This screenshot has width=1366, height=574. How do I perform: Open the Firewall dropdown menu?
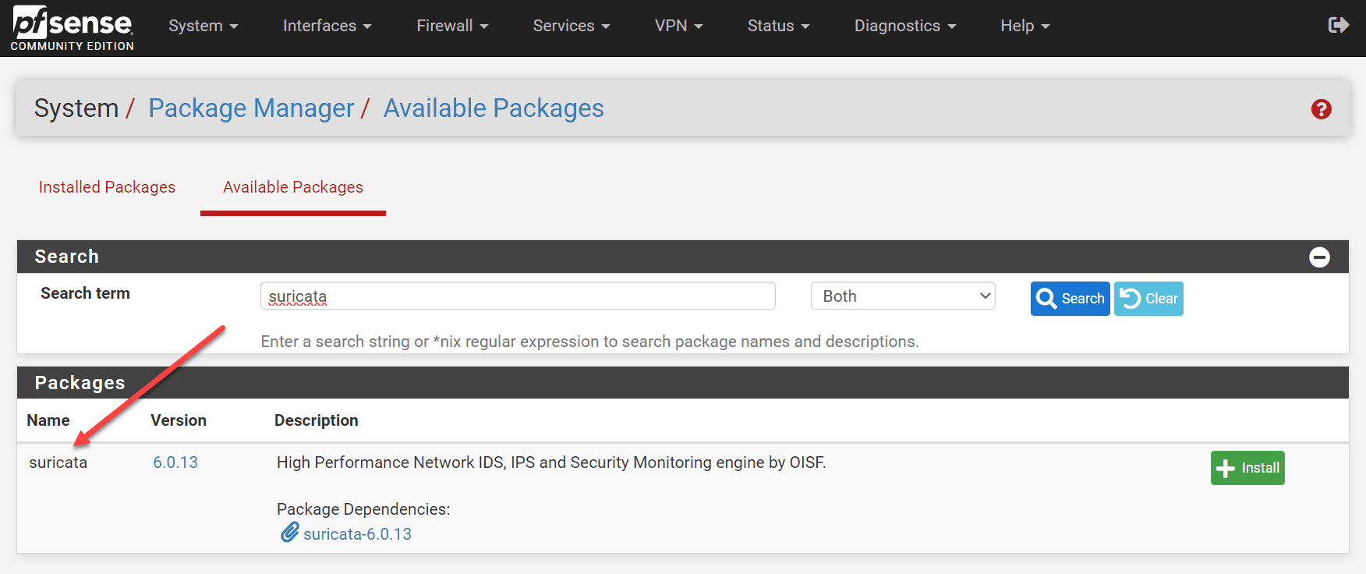pyautogui.click(x=452, y=26)
